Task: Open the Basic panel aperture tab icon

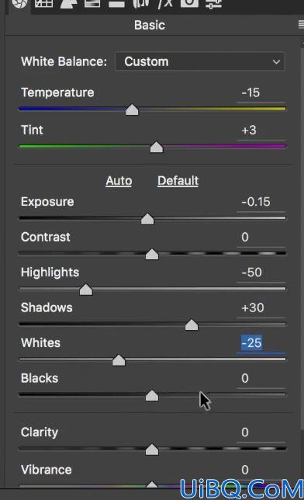Action: pyautogui.click(x=19, y=4)
